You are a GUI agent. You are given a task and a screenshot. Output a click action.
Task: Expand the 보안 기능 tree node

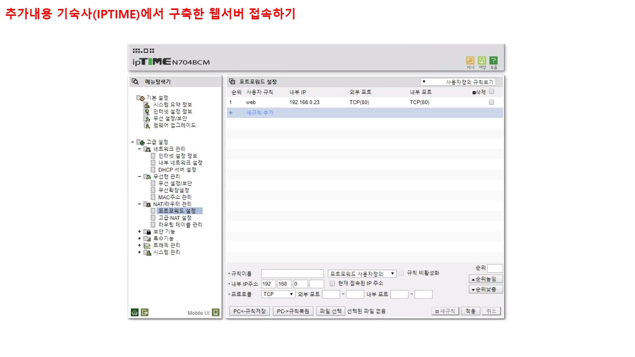(x=139, y=232)
